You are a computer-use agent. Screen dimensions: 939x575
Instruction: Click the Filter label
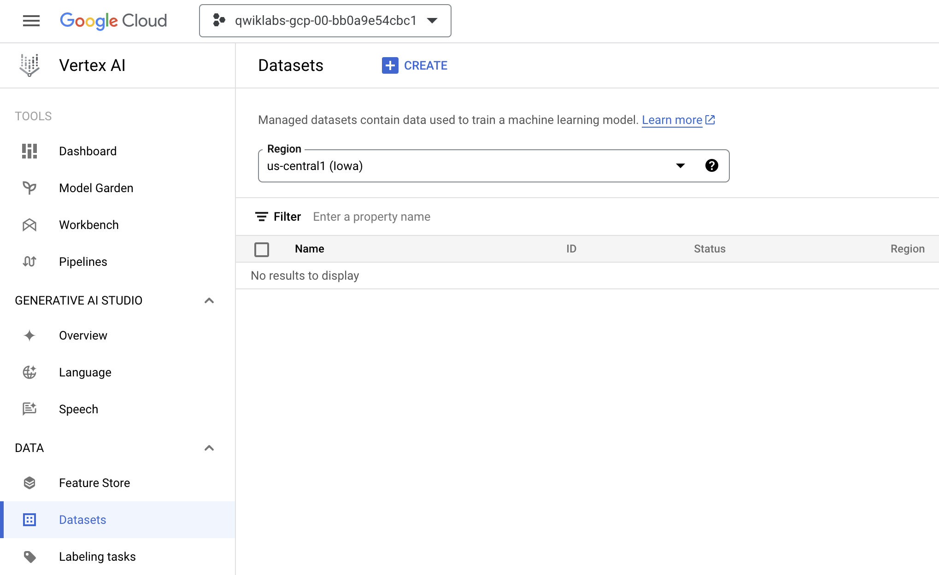(287, 217)
